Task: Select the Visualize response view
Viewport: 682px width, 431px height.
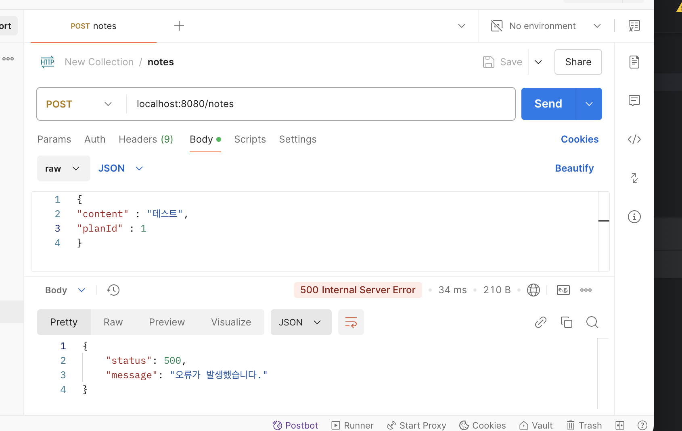Action: [x=231, y=322]
